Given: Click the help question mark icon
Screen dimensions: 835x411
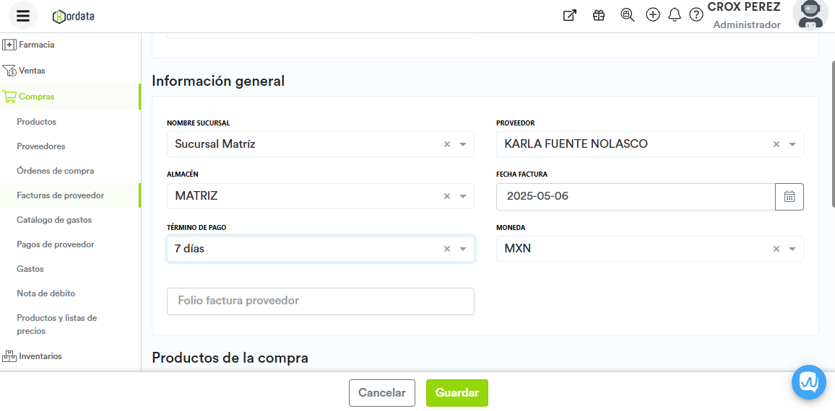Looking at the screenshot, I should click(x=696, y=15).
